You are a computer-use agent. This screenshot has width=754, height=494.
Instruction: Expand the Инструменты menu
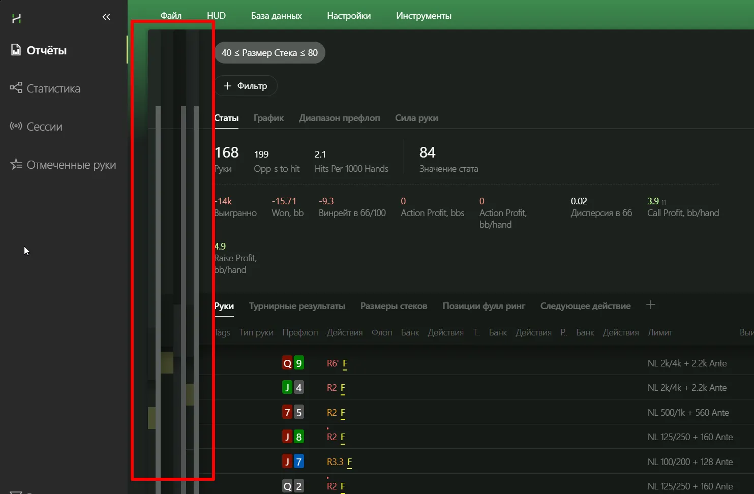coord(424,16)
